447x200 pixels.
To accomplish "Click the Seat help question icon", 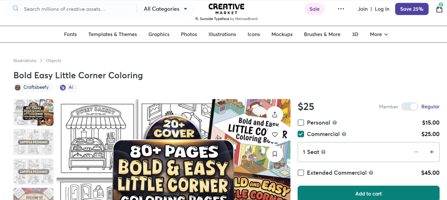I will coord(323,152).
